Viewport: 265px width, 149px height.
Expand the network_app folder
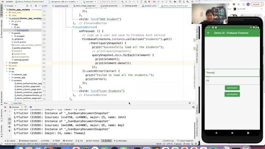[x=10, y=74]
